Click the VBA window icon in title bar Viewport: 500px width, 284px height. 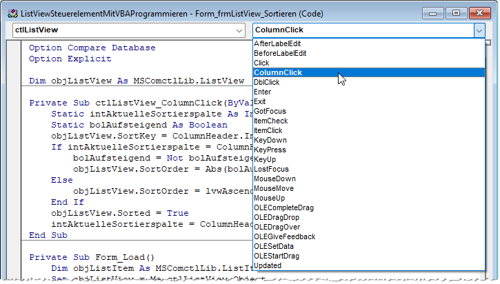pos(10,10)
